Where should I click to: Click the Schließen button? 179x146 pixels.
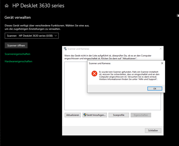[153, 130]
